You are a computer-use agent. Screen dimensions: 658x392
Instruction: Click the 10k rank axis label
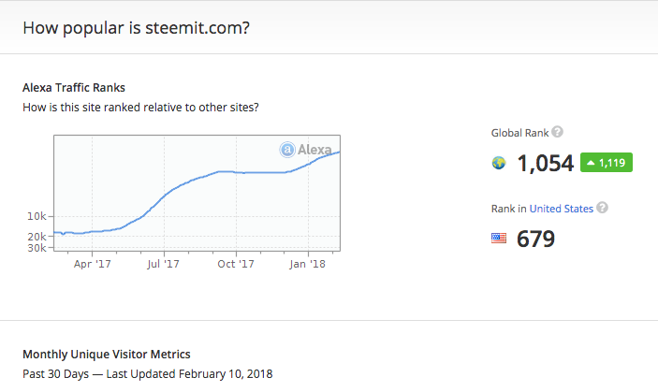coord(37,216)
